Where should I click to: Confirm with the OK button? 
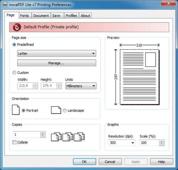click(x=84, y=162)
